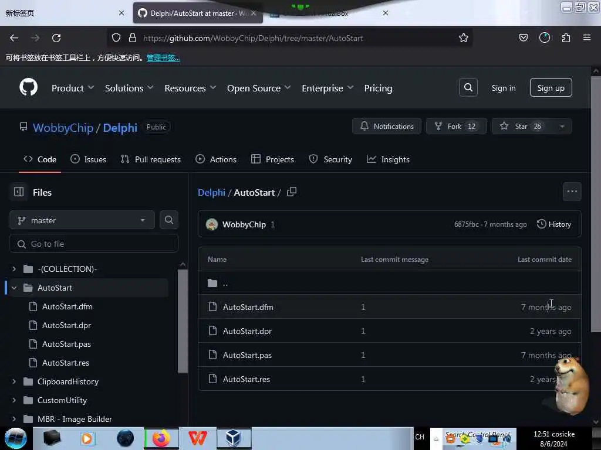The image size is (601, 450).
Task: Click the padlock site info icon
Action: tap(133, 37)
